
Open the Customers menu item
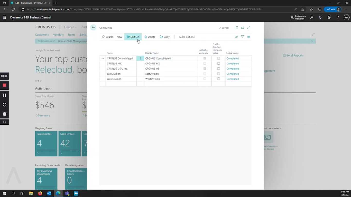click(42, 35)
